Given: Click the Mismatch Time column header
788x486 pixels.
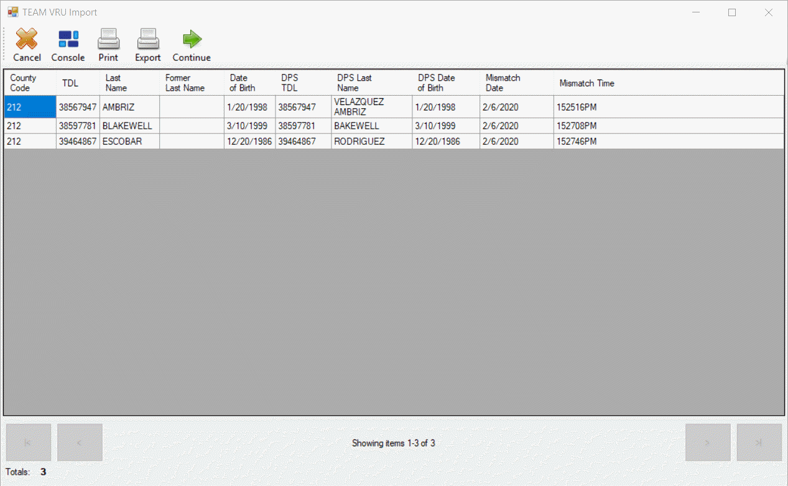Looking at the screenshot, I should 669,83.
